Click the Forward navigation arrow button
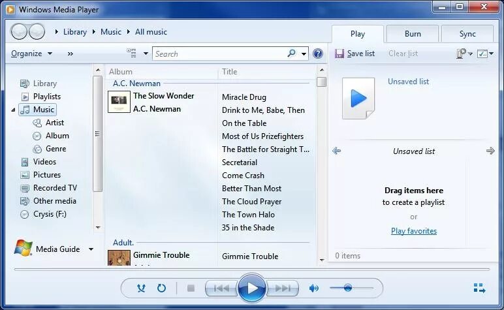Screen dimensions: 504x310 pyautogui.click(x=37, y=31)
